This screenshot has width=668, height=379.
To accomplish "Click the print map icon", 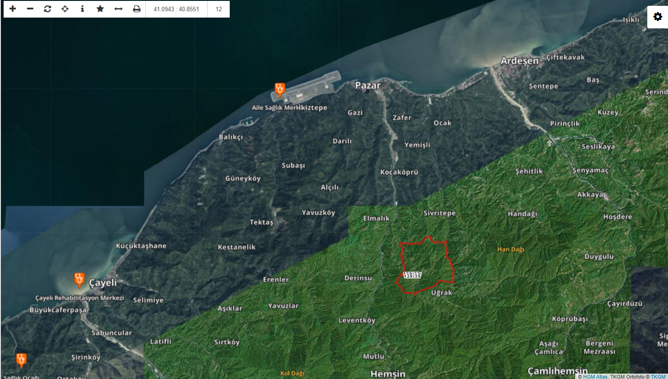I will 136,9.
